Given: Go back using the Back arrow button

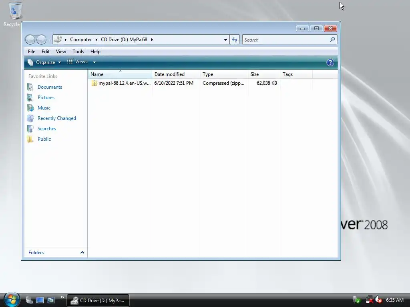Looking at the screenshot, I should [30, 40].
